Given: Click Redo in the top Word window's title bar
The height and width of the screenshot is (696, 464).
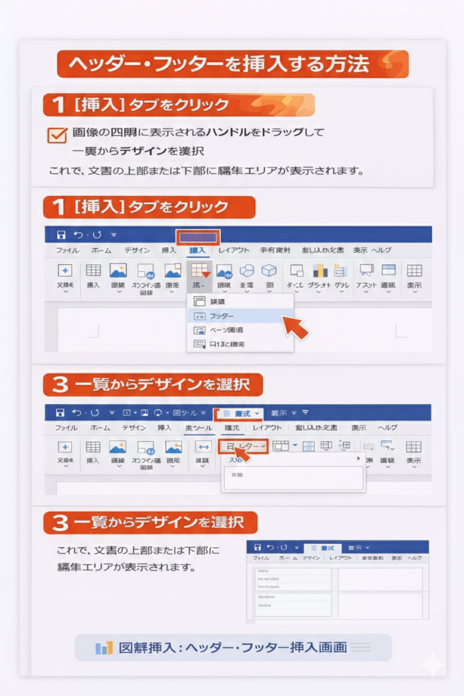Looking at the screenshot, I should click(97, 234).
